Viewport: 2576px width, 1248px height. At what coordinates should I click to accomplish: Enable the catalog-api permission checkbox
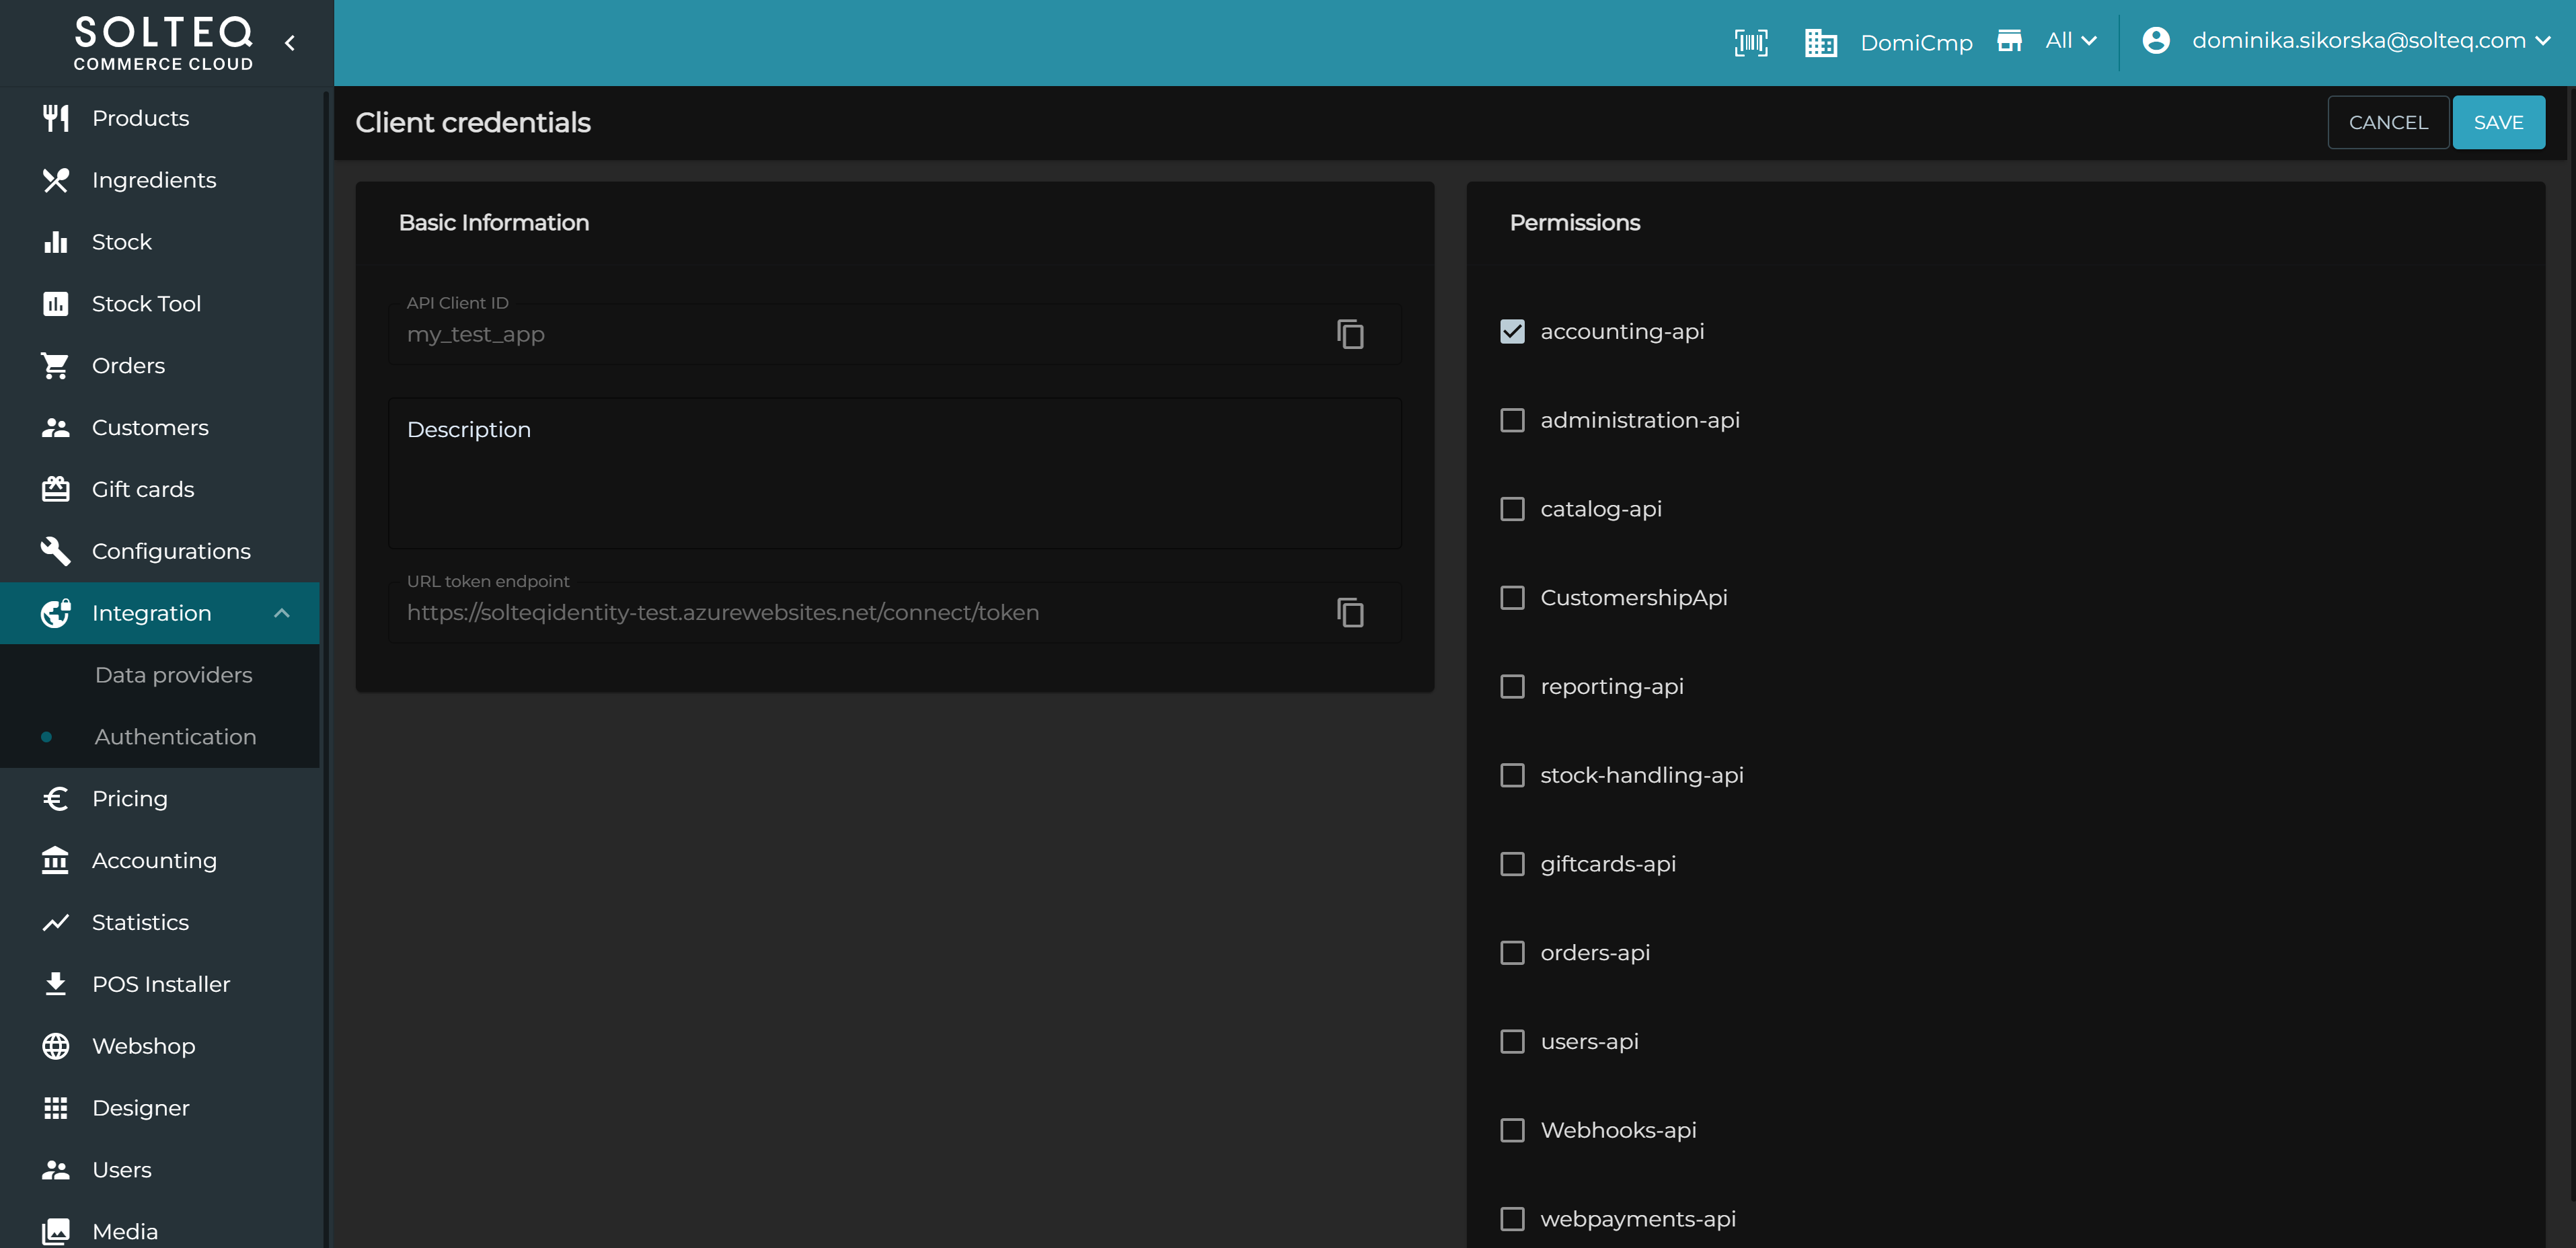(1512, 509)
